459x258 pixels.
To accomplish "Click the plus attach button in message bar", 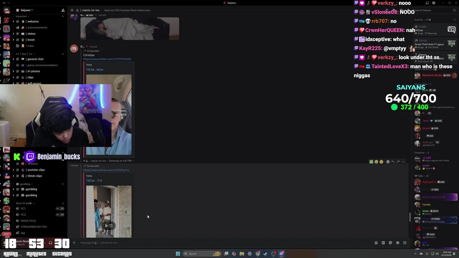I will [x=74, y=243].
